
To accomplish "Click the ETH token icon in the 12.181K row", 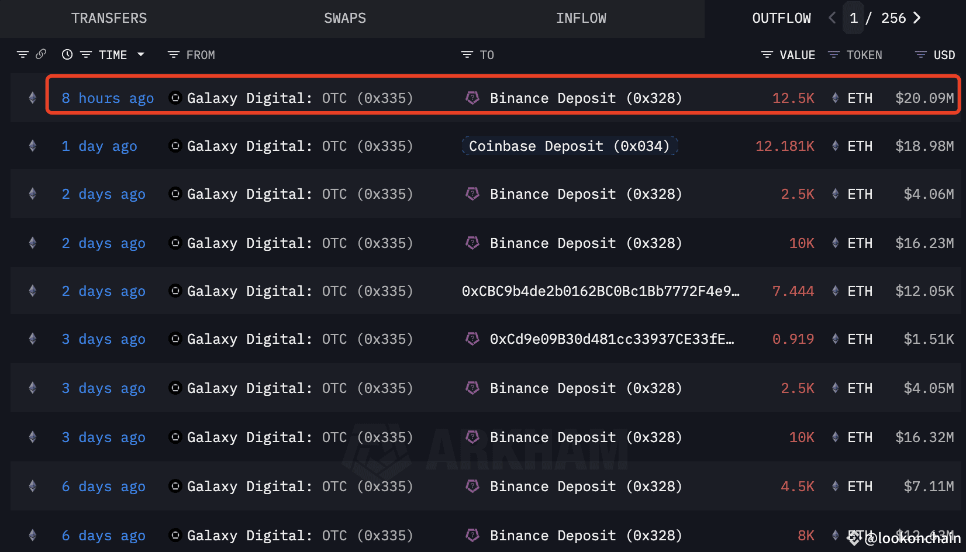I will tap(836, 146).
